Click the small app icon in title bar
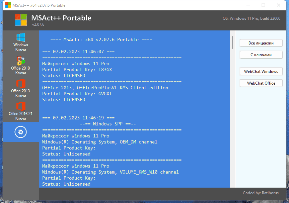This screenshot has height=203, width=289. (8, 5)
